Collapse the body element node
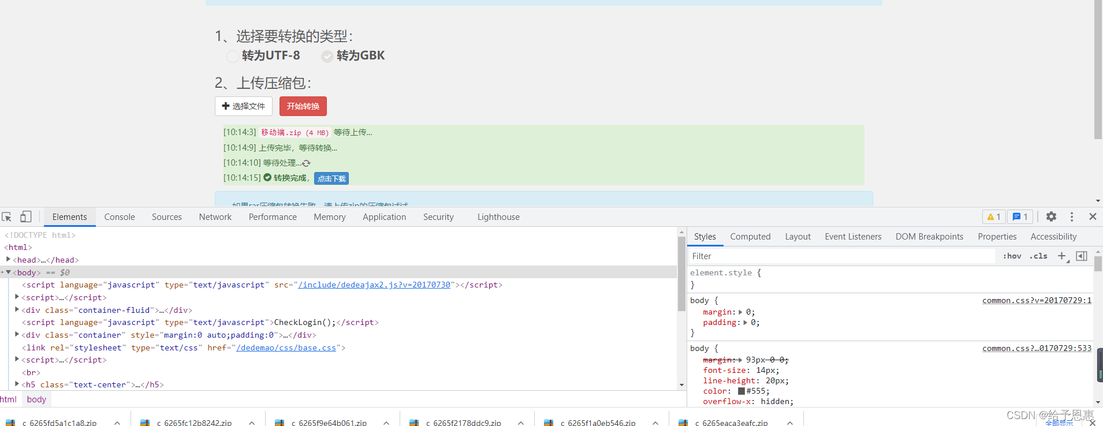 click(x=8, y=272)
